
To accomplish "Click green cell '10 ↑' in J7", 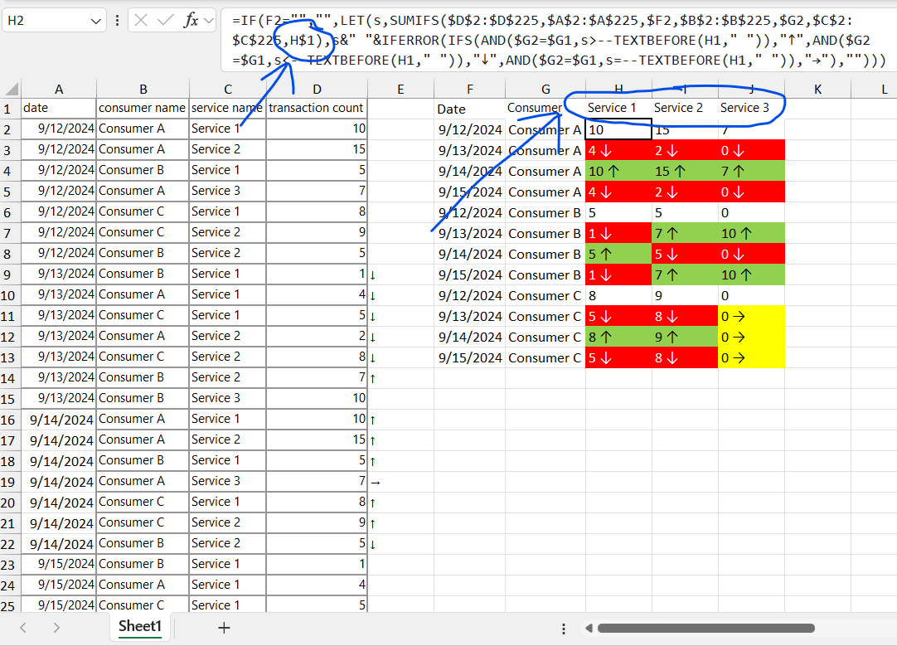I will [751, 234].
